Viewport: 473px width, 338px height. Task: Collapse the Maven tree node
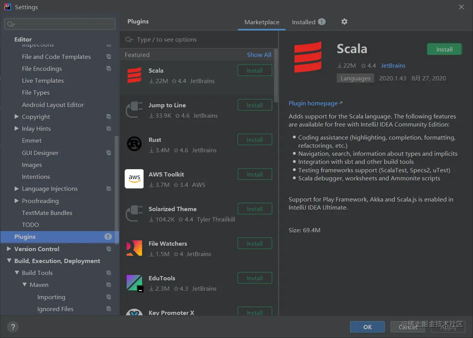pos(24,285)
